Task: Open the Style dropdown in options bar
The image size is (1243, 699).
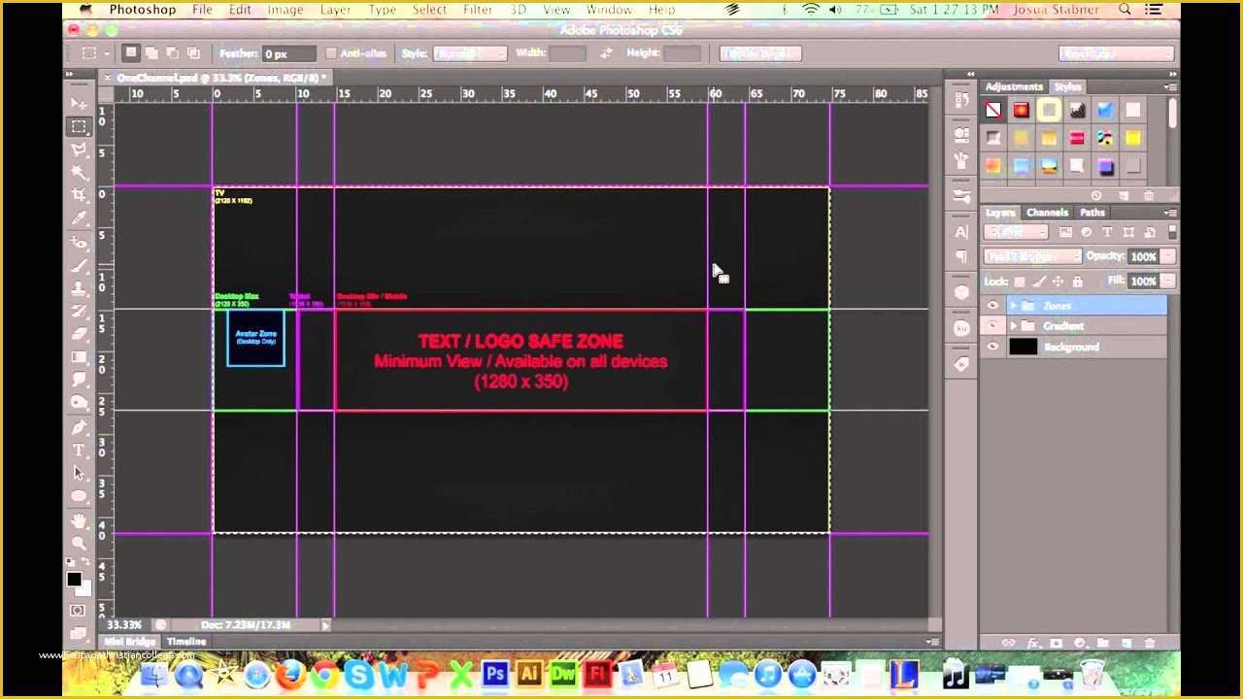Action: [470, 53]
